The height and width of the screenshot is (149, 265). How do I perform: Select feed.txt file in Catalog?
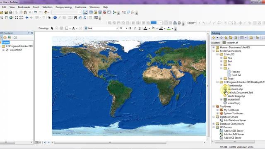tap(236, 72)
